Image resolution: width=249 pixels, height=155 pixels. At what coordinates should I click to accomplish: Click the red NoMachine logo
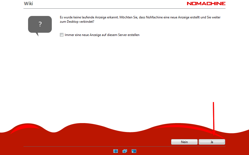pos(206,4)
